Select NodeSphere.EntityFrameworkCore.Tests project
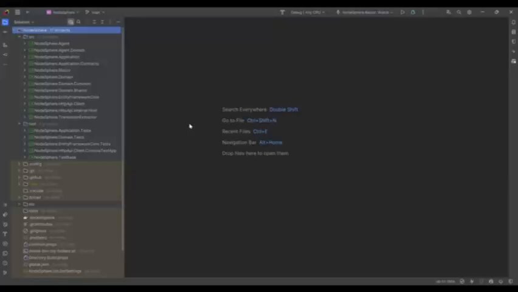 [72, 144]
